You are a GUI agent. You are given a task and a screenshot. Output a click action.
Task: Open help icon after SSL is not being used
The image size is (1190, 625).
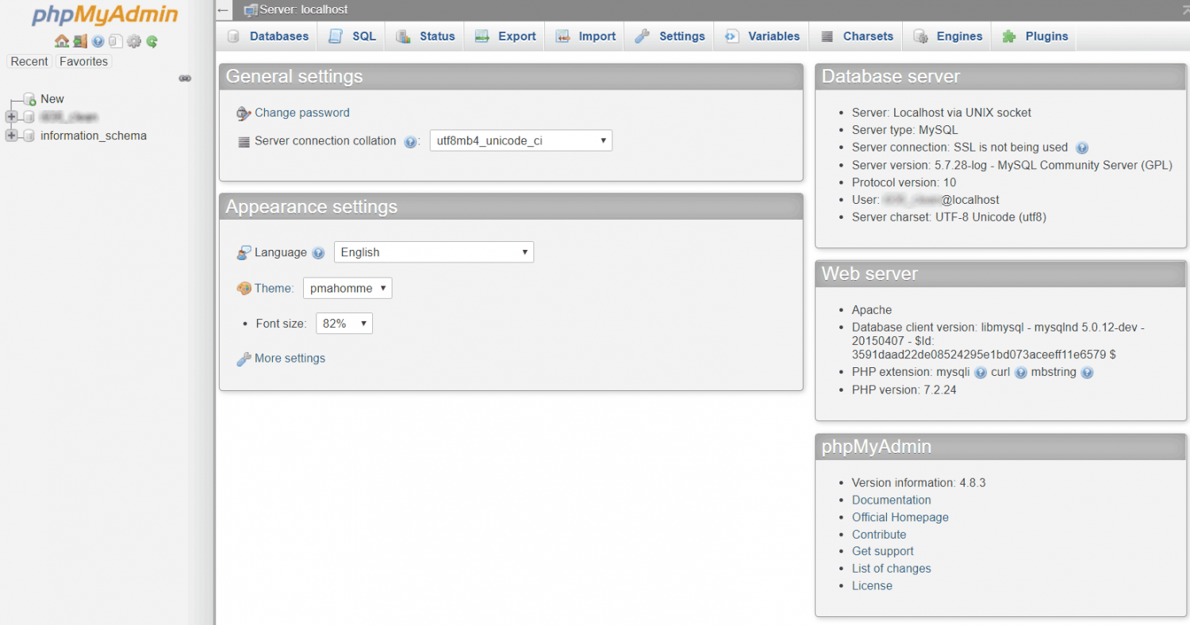pyautogui.click(x=1082, y=148)
